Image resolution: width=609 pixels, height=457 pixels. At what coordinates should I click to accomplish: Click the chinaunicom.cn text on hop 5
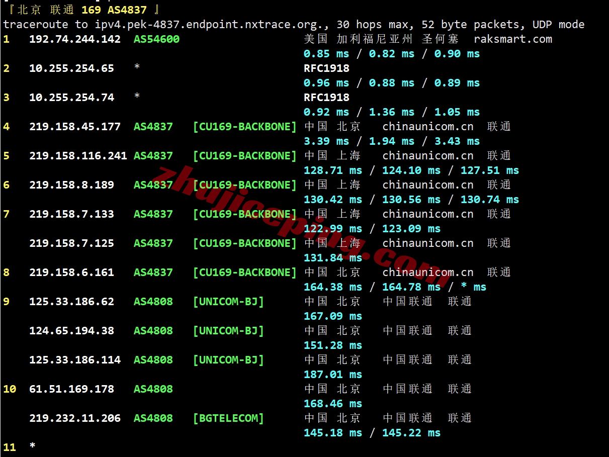(428, 156)
